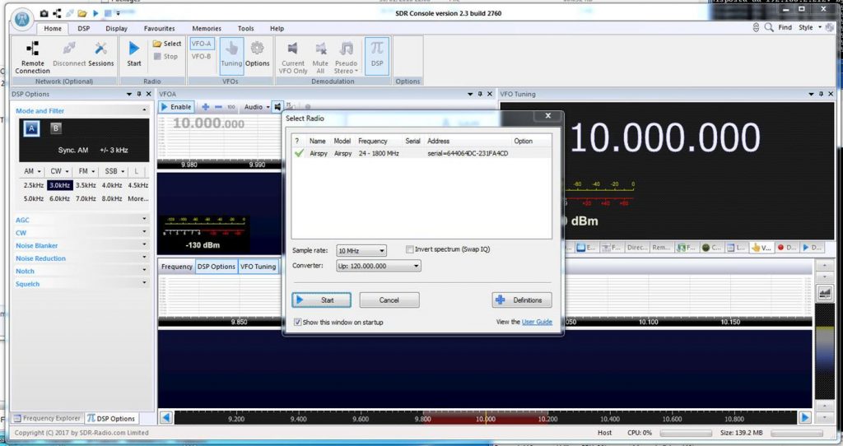The image size is (843, 446).
Task: Open the AM mode dropdown
Action: pos(32,171)
